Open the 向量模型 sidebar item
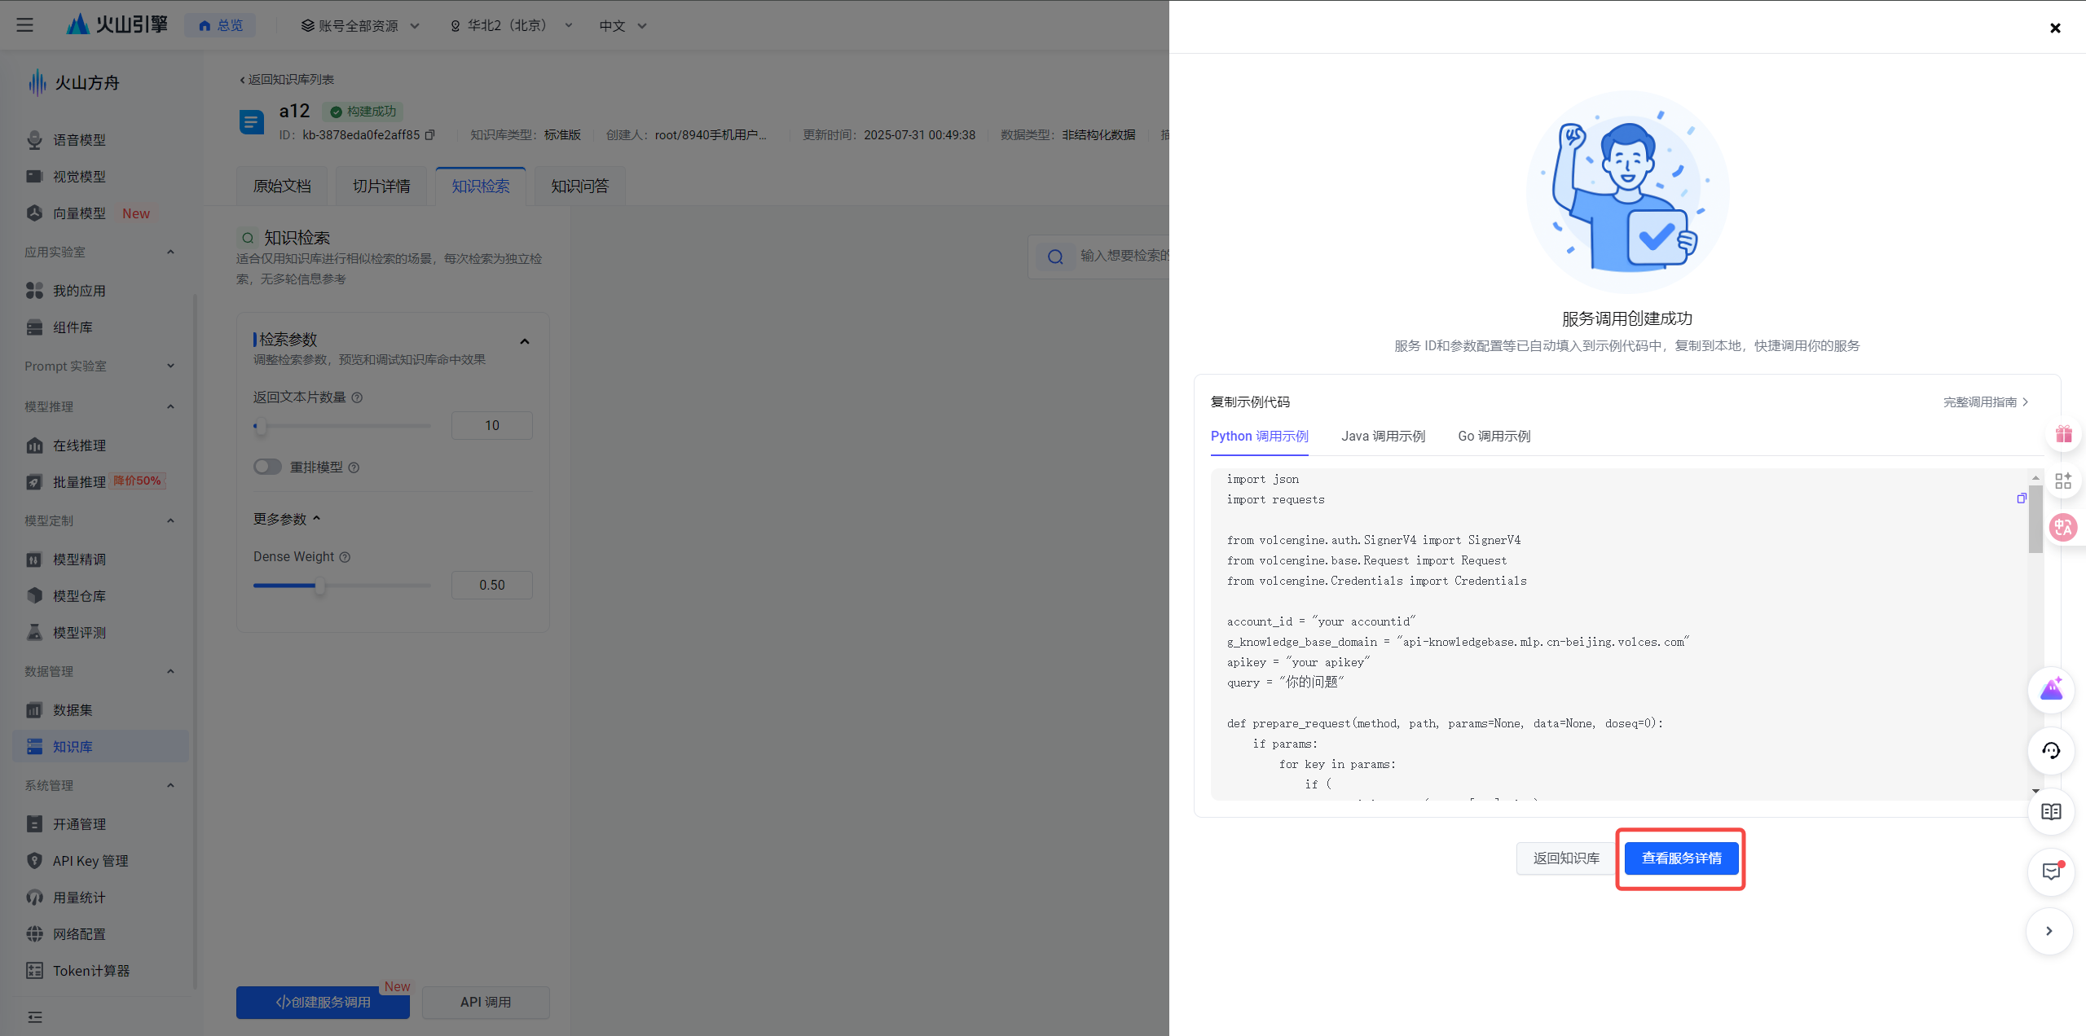 point(79,213)
